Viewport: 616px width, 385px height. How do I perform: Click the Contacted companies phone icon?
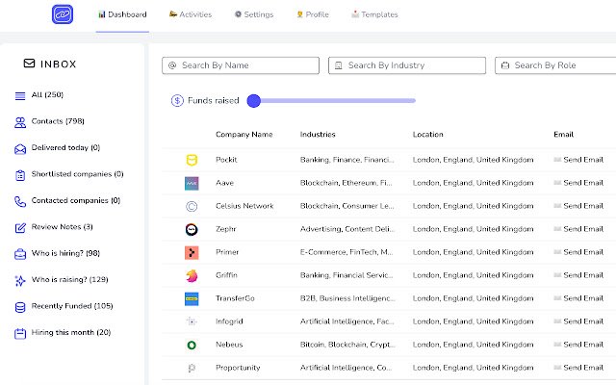[20, 201]
